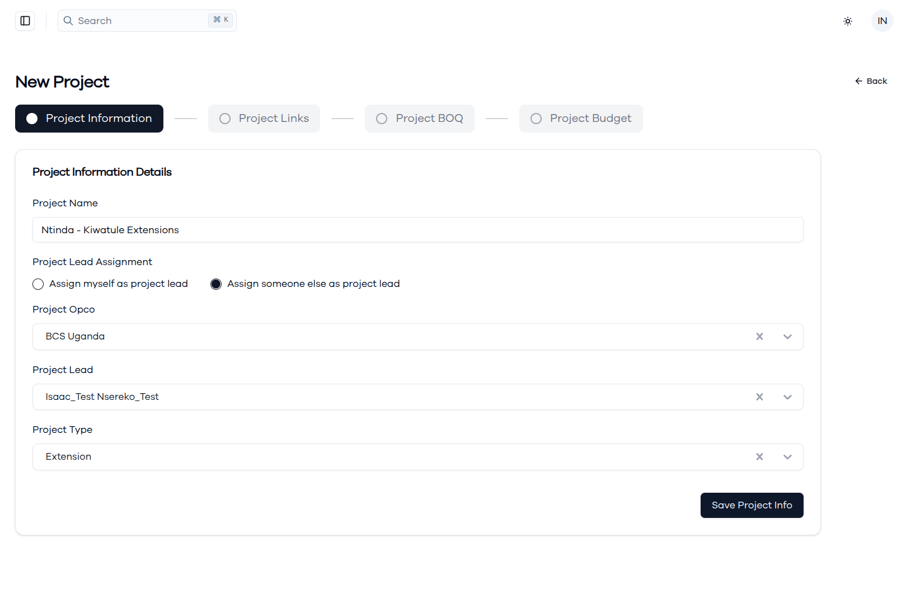The image size is (906, 599).
Task: Clear the BCS Uganda opco selection
Action: [x=759, y=337]
